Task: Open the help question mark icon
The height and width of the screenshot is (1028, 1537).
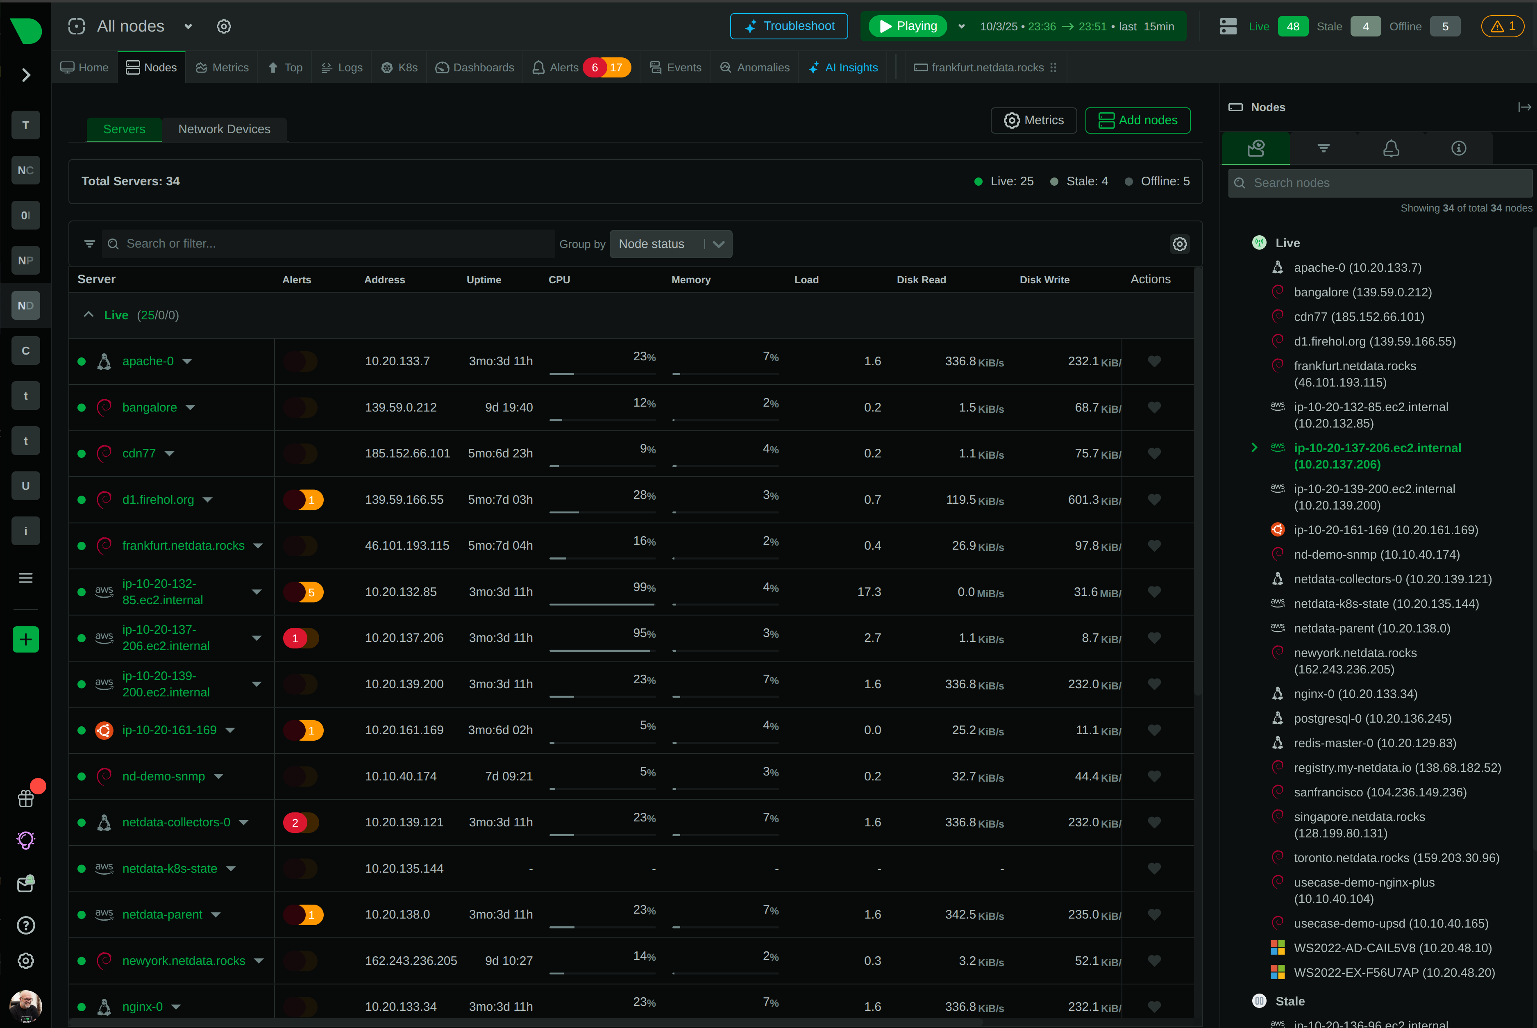Action: tap(25, 925)
